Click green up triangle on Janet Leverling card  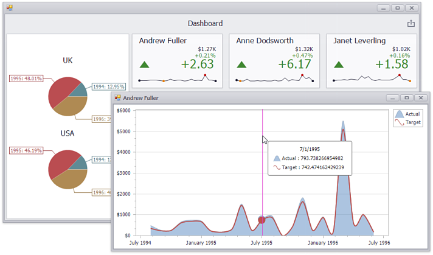tap(339, 65)
